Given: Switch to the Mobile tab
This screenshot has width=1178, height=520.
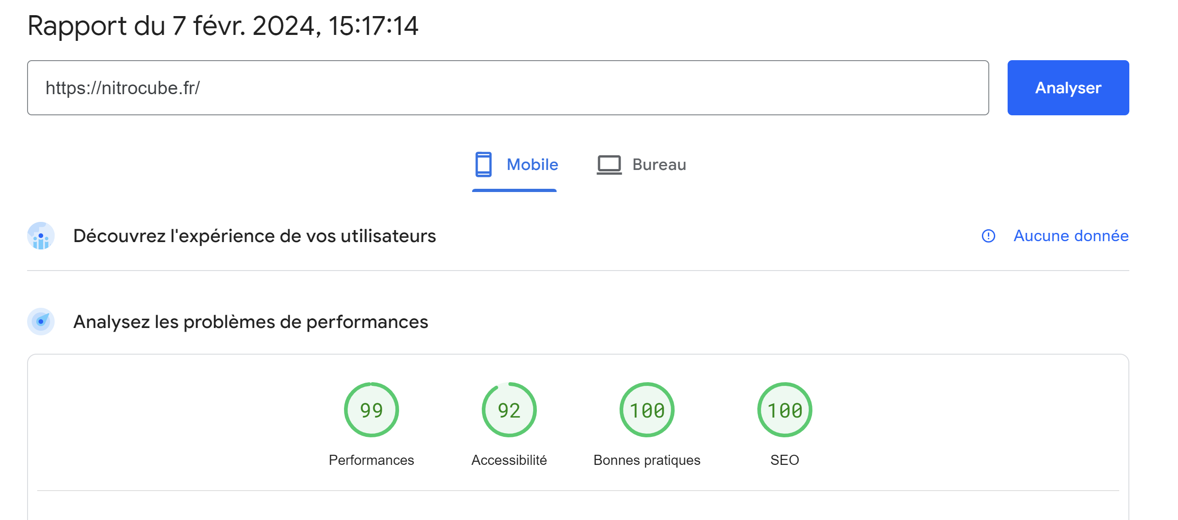Looking at the screenshot, I should (515, 164).
